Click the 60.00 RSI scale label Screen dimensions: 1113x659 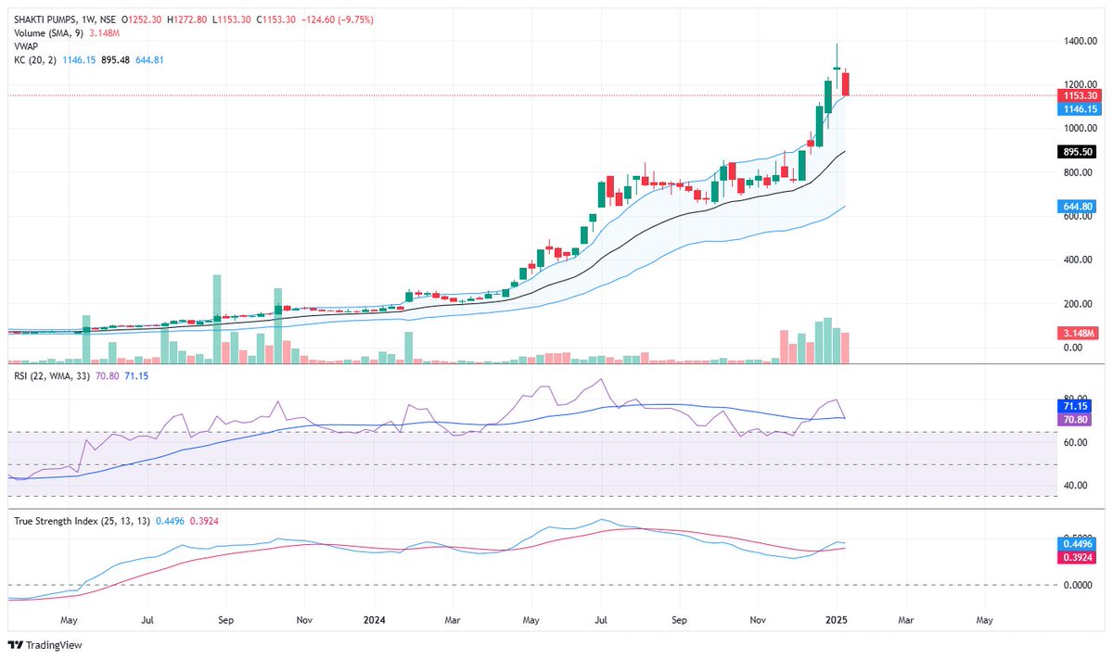1078,443
